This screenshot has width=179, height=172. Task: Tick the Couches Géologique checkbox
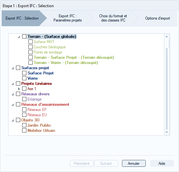point(30,47)
